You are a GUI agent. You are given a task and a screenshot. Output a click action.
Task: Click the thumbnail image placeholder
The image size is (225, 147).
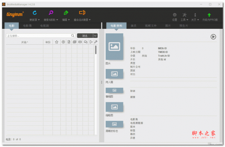pyautogui.click(x=114, y=107)
